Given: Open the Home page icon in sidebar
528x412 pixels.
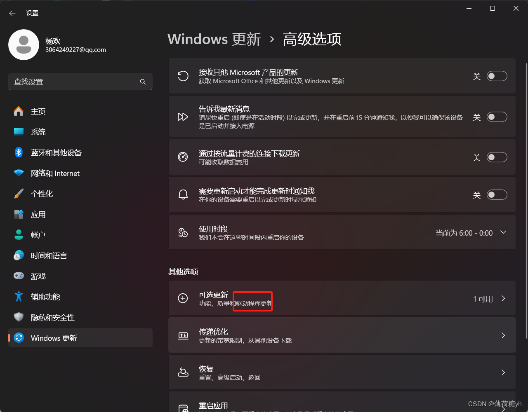Looking at the screenshot, I should (19, 111).
